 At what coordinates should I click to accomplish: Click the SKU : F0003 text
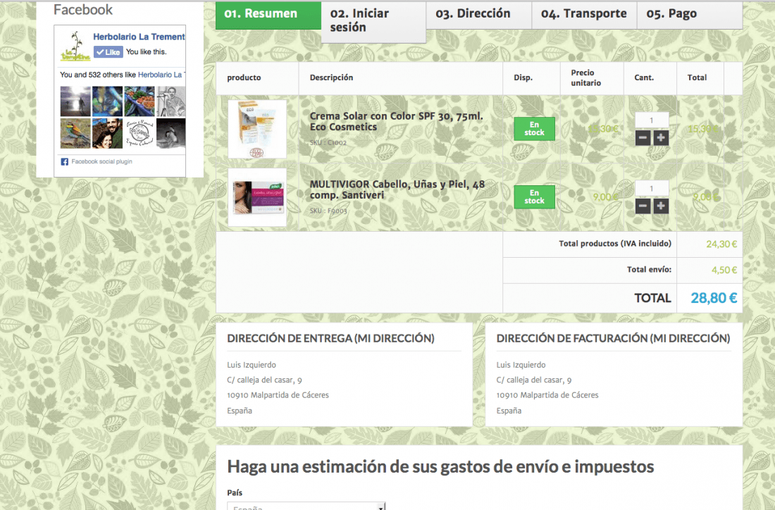click(x=328, y=211)
